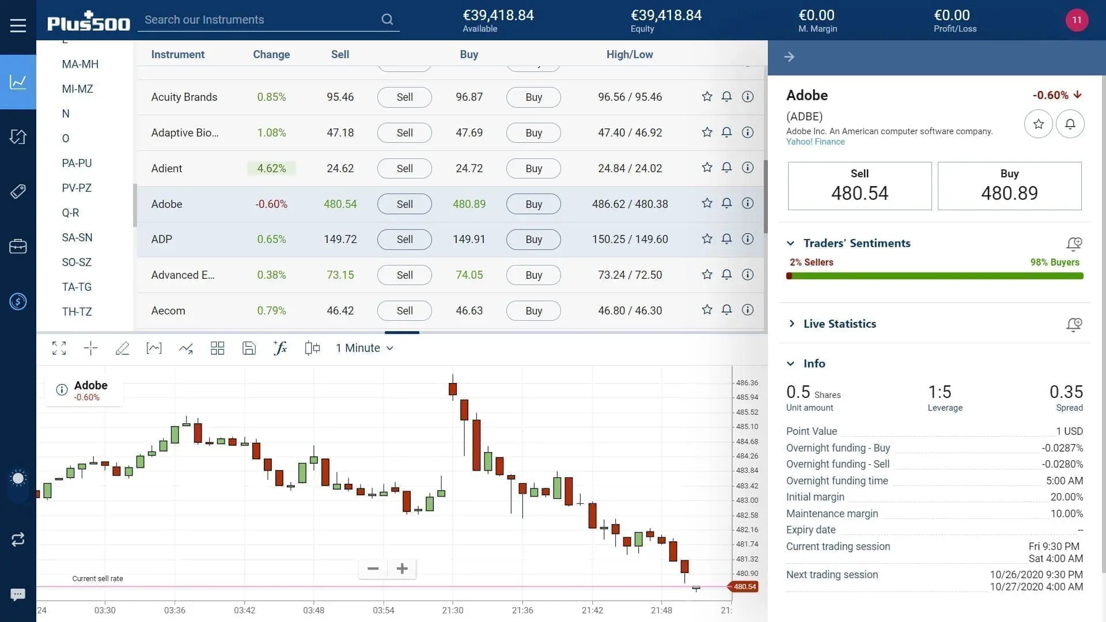
Task: Sort by the Change column header
Action: pos(271,54)
